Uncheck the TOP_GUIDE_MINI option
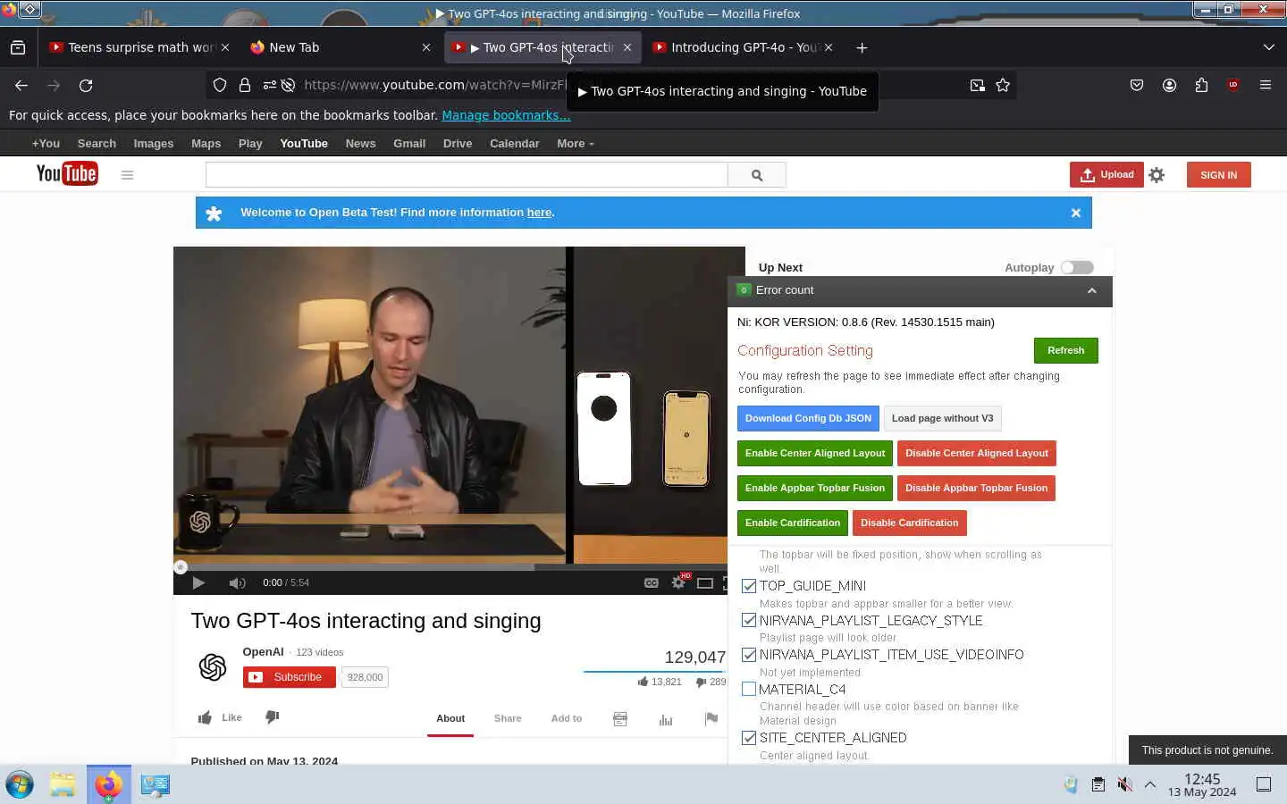The height and width of the screenshot is (804, 1287). click(x=749, y=586)
